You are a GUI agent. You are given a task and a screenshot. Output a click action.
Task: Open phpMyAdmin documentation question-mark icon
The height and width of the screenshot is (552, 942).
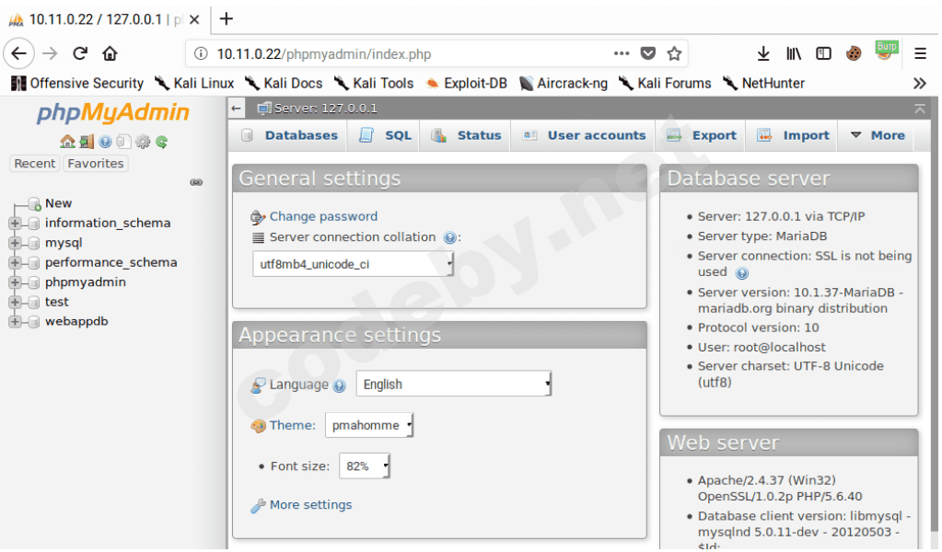105,142
